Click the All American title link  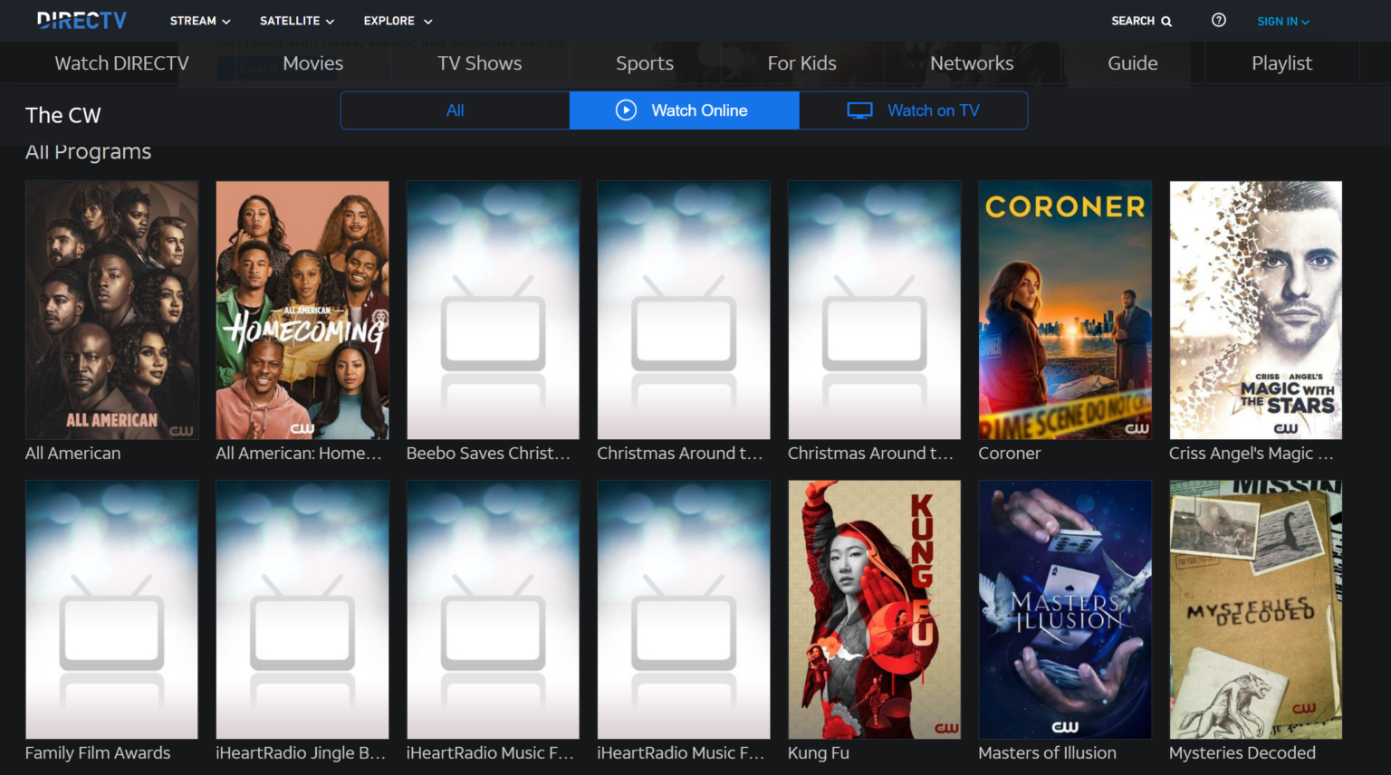pyautogui.click(x=72, y=454)
